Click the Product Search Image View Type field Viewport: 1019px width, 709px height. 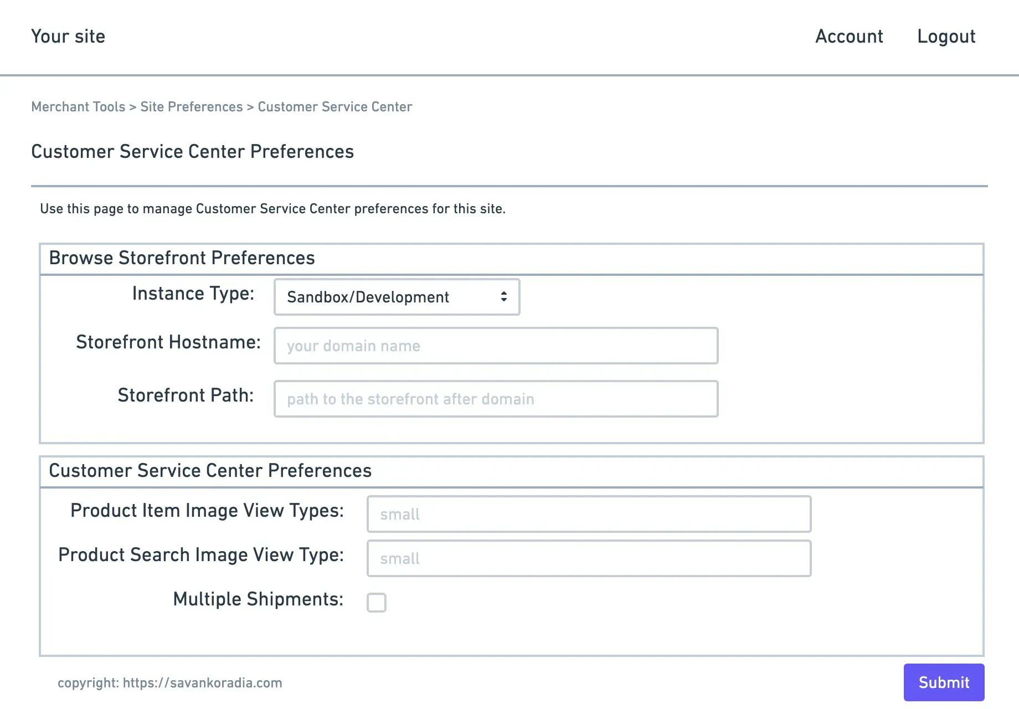tap(589, 558)
